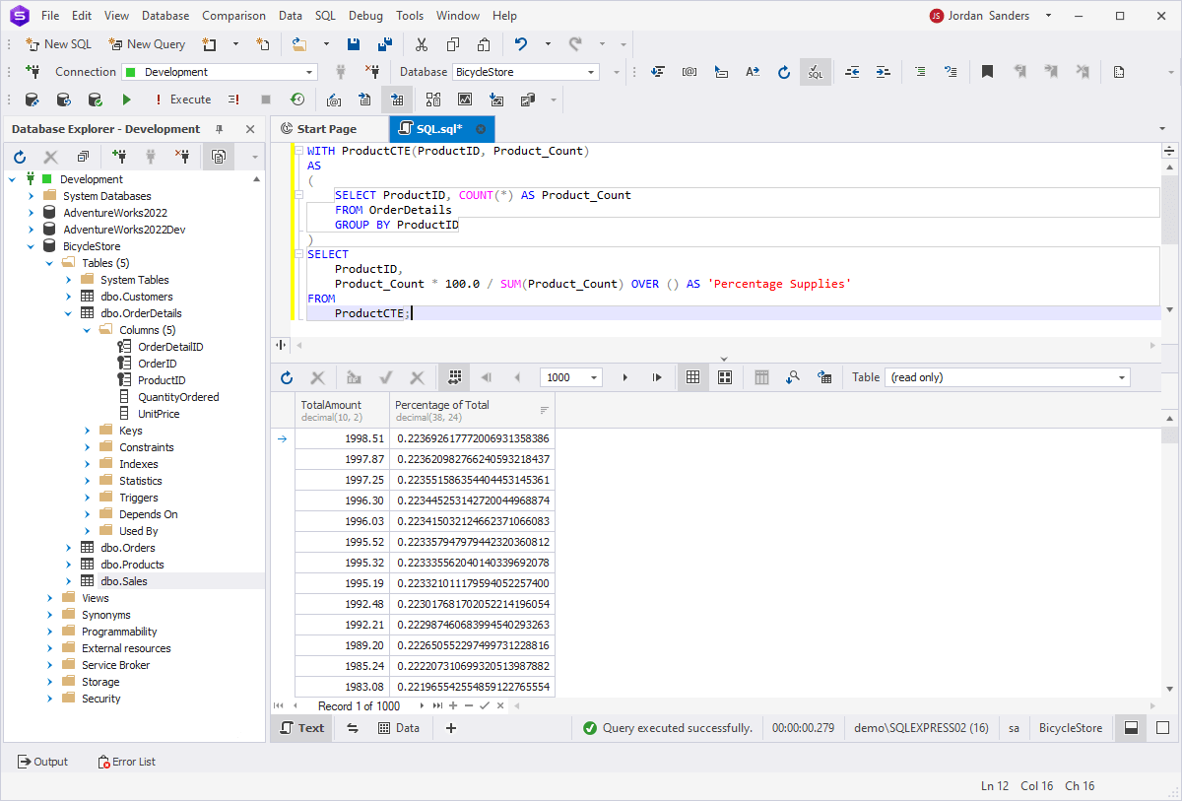Click the New Query toolbar button
This screenshot has width=1182, height=801.
(x=147, y=44)
